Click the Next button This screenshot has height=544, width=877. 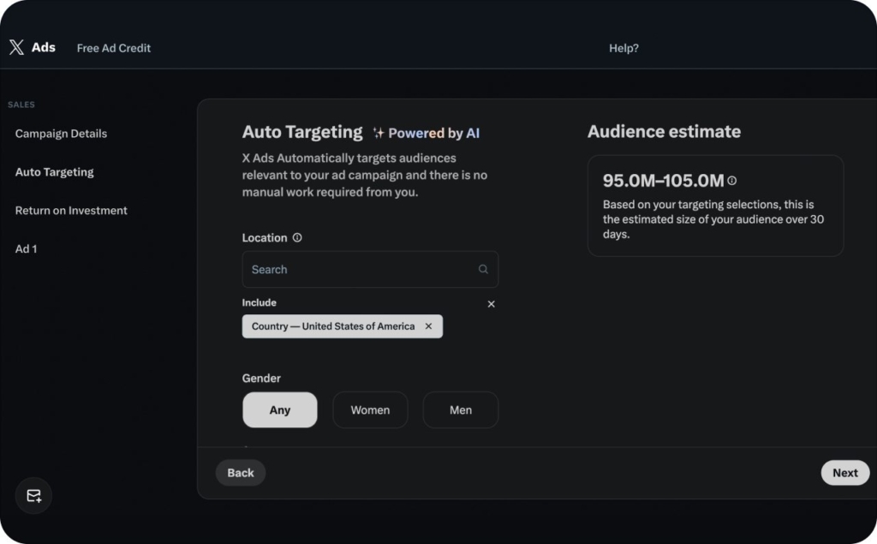click(845, 473)
